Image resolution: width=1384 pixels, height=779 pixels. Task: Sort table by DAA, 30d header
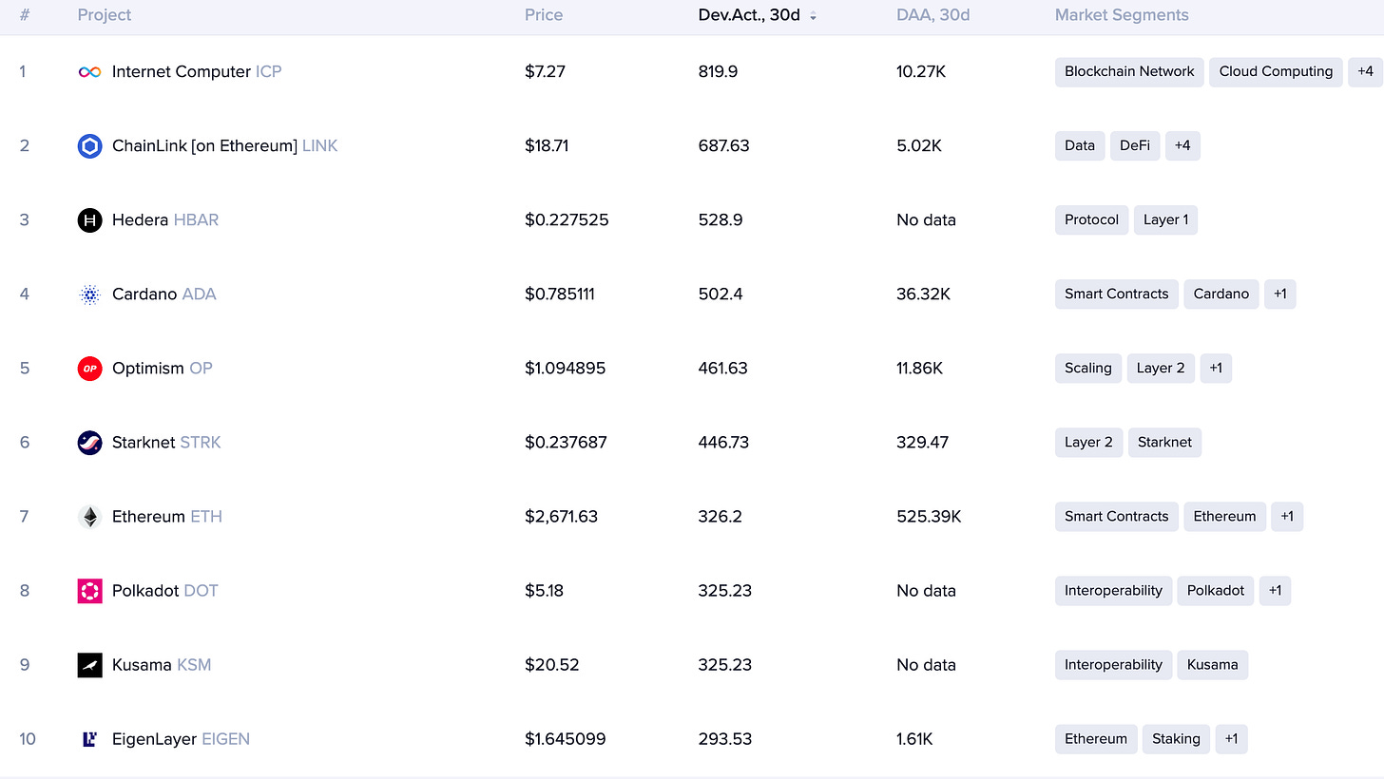pyautogui.click(x=932, y=15)
